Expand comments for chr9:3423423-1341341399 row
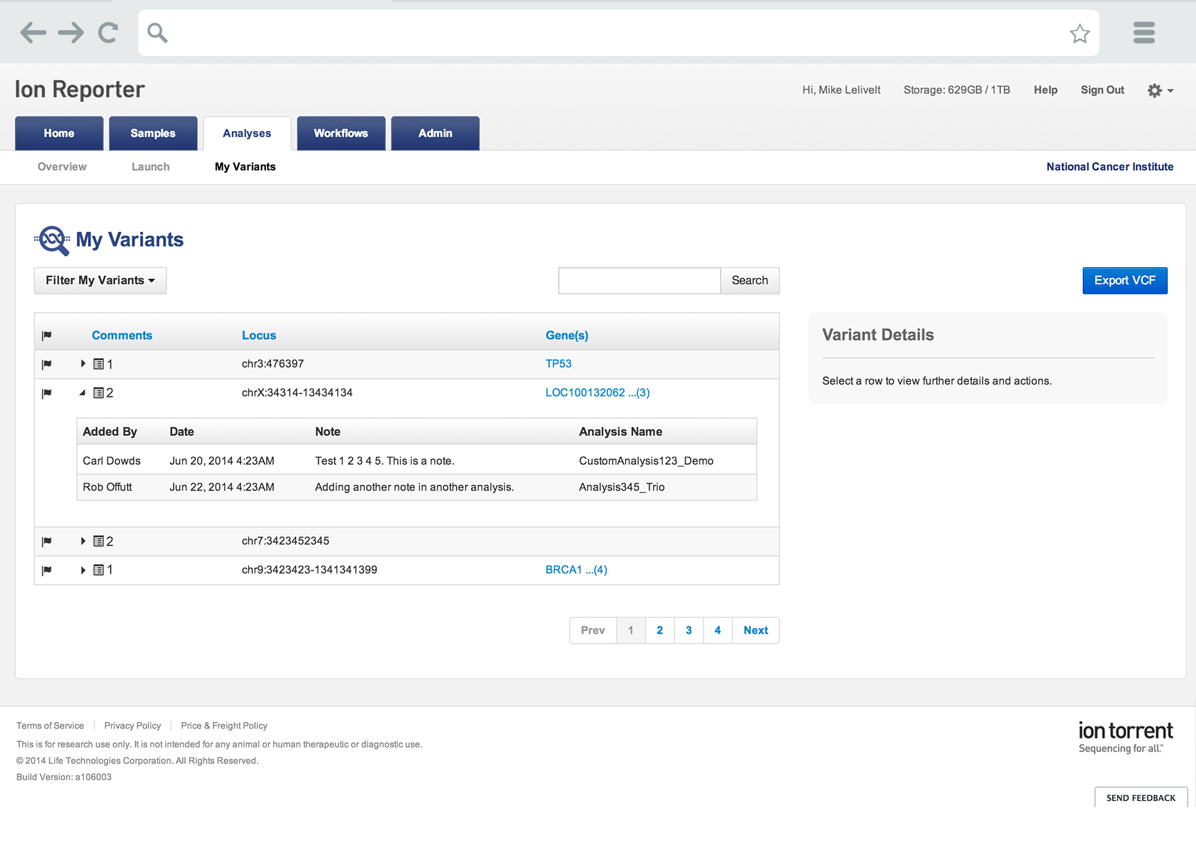Image resolution: width=1196 pixels, height=861 pixels. coord(83,570)
